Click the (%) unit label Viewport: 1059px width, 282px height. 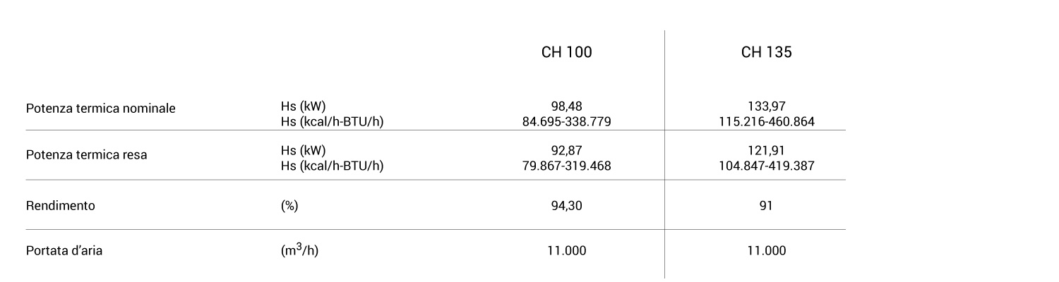pyautogui.click(x=289, y=206)
